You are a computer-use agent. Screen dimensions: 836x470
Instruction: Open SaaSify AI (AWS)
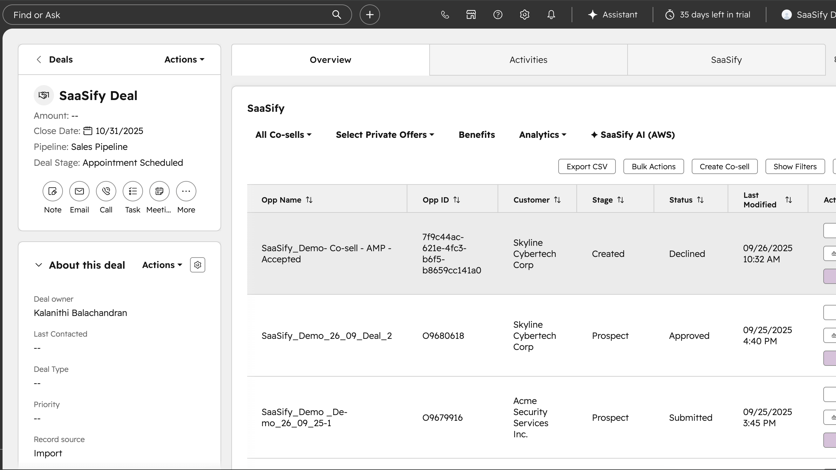pyautogui.click(x=633, y=135)
